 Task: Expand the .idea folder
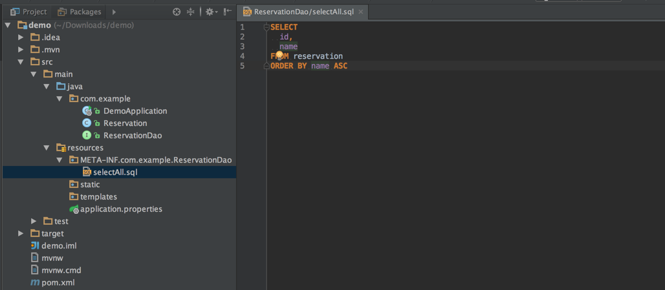coord(21,37)
